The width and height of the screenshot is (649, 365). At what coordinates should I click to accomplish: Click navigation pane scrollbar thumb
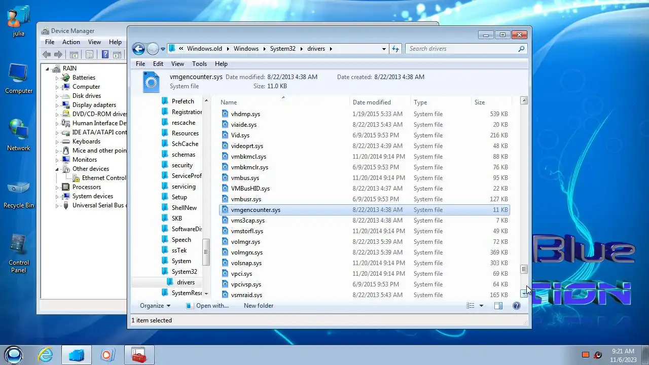click(x=206, y=252)
